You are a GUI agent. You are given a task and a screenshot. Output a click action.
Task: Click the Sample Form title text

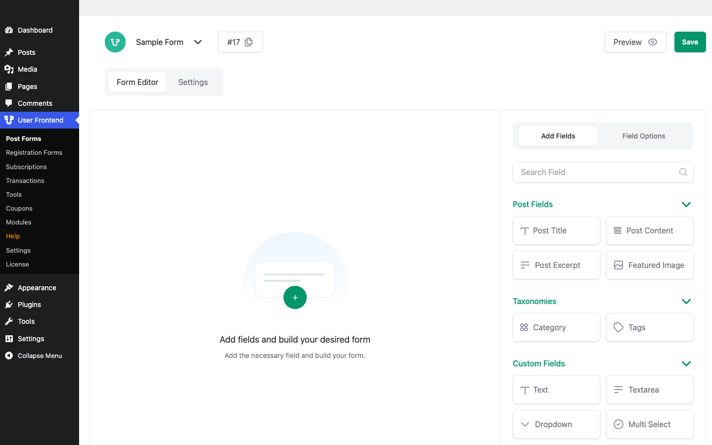click(160, 42)
